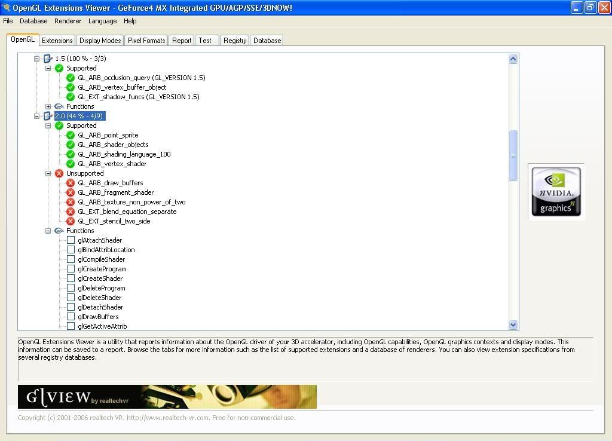This screenshot has height=441, width=612.
Task: Select the GL_ARB_point_sprite tree row
Action: click(108, 135)
